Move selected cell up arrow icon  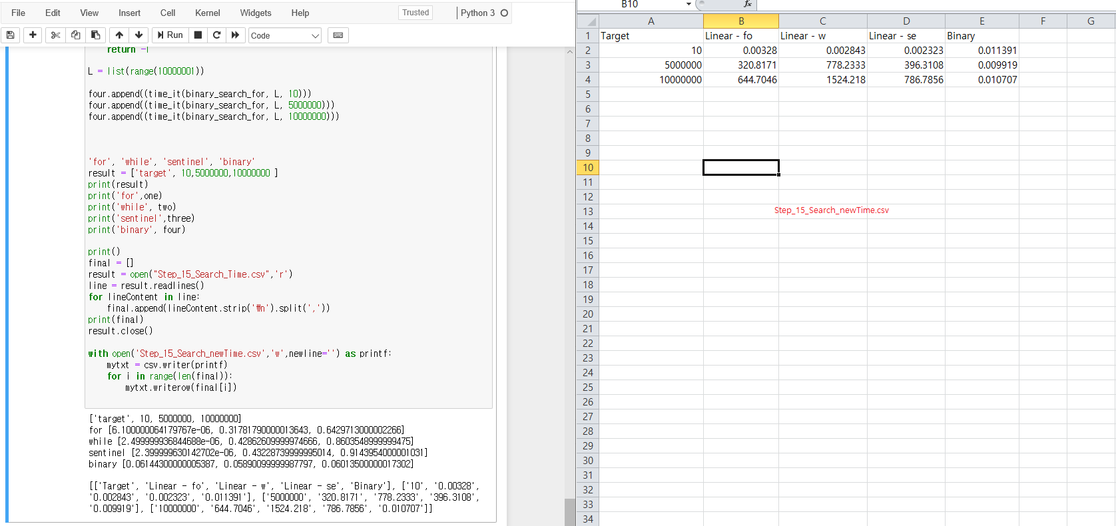(119, 35)
